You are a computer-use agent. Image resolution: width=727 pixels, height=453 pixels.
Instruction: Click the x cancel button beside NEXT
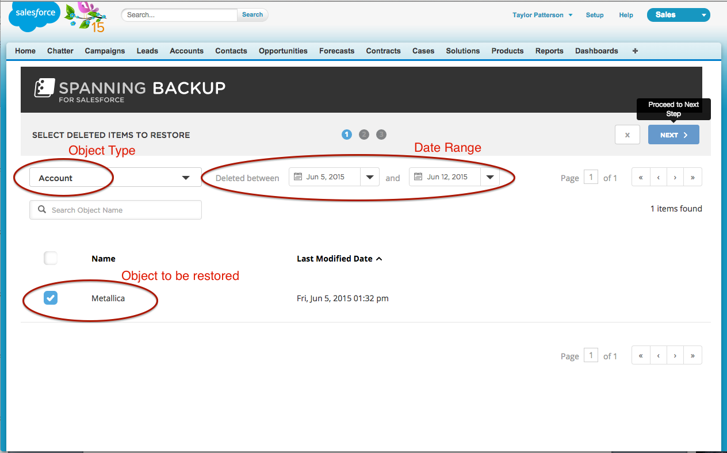pos(627,135)
